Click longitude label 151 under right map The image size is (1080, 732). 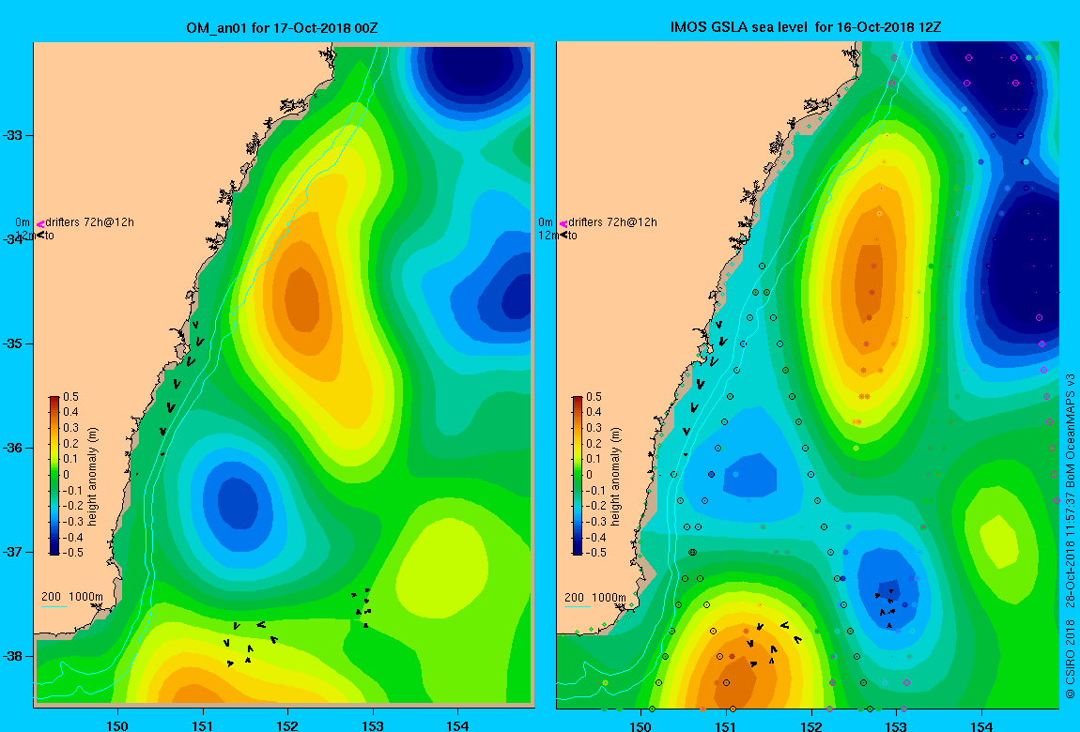pyautogui.click(x=726, y=725)
